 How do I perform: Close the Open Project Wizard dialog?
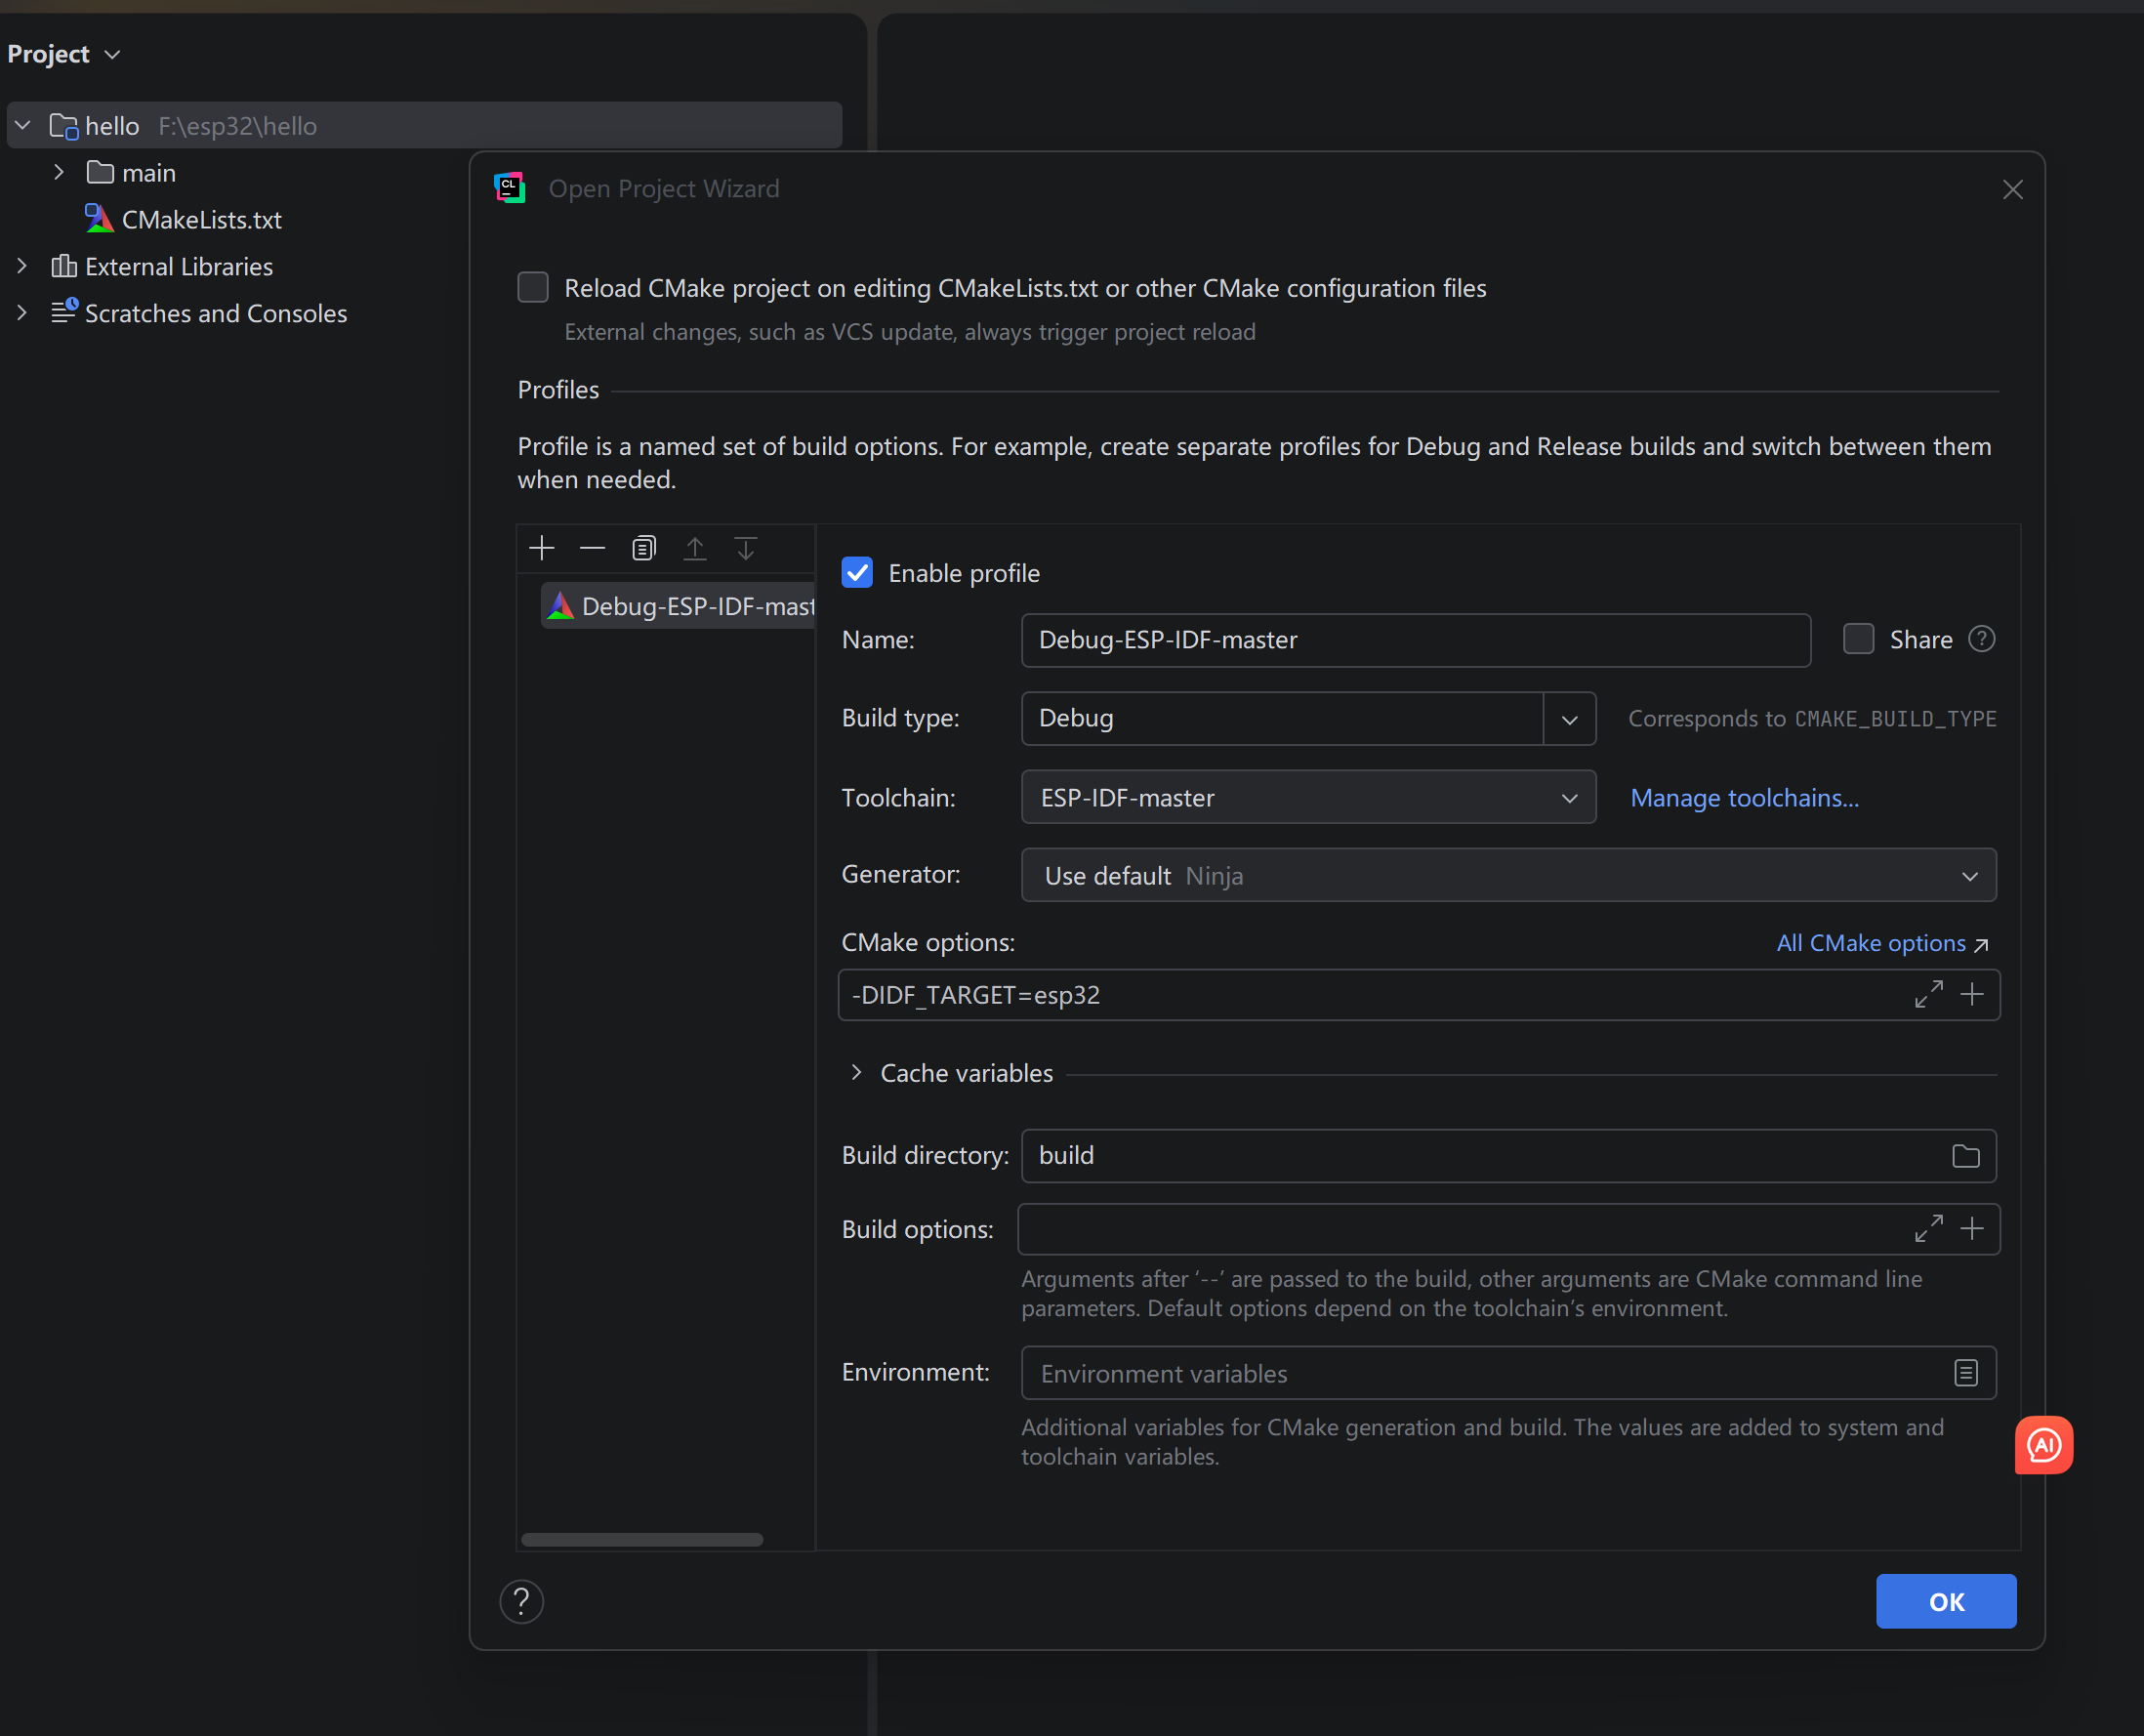[2013, 189]
